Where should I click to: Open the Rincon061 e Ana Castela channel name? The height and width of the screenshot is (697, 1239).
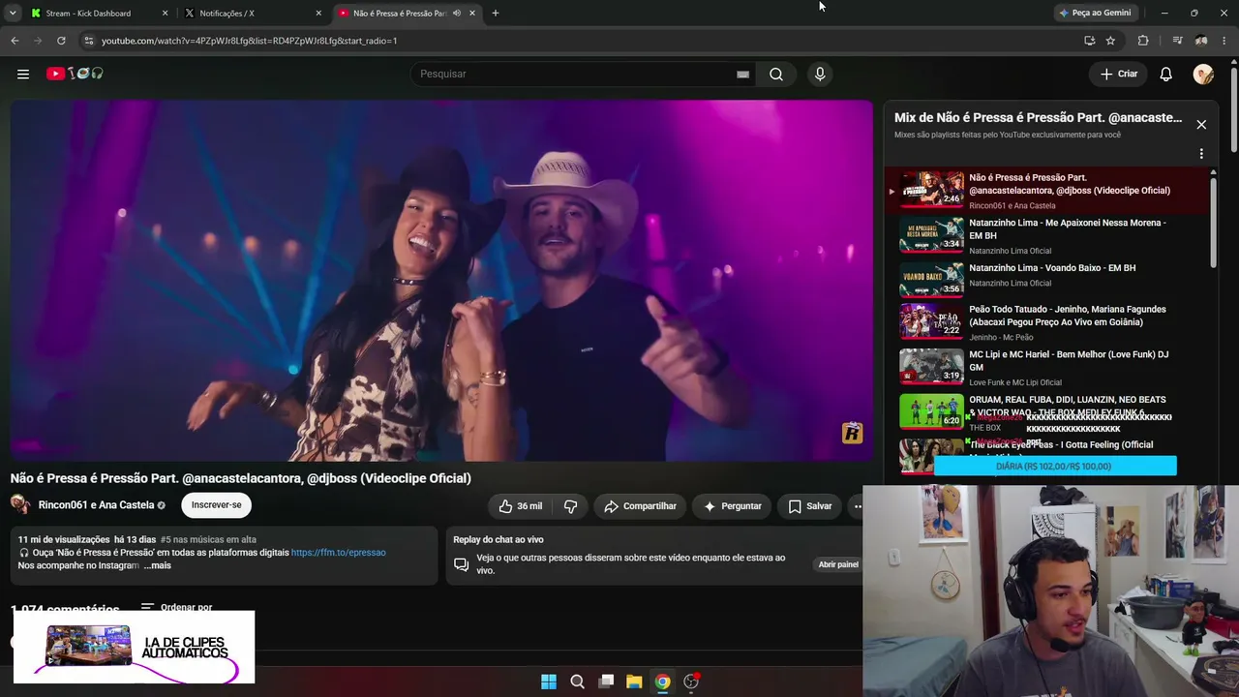(96, 505)
